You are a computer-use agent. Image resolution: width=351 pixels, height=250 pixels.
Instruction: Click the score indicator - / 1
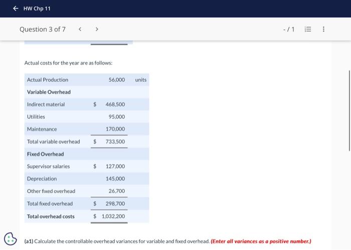(289, 29)
